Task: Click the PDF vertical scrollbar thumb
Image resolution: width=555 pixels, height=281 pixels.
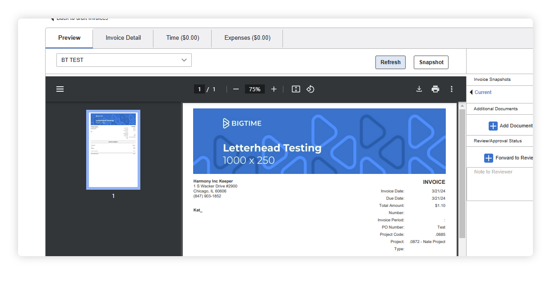Action: point(462,173)
